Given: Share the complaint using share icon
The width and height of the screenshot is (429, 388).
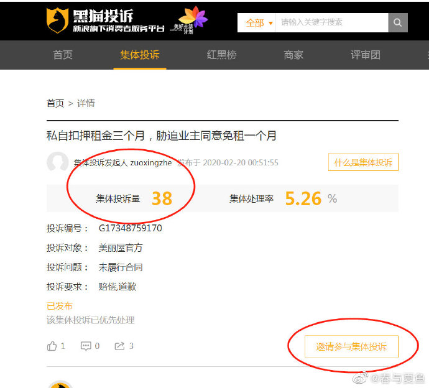Looking at the screenshot, I should click(119, 346).
